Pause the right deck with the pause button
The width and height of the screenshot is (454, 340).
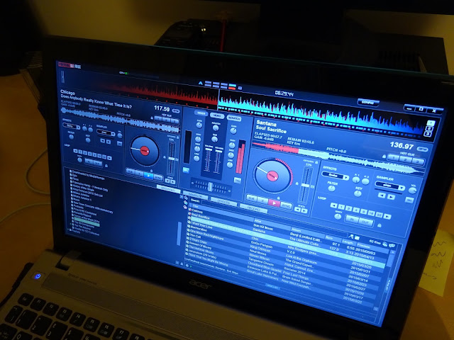coord(262,200)
